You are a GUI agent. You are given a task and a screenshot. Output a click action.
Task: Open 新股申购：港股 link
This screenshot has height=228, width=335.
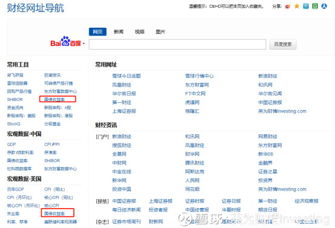(59, 116)
